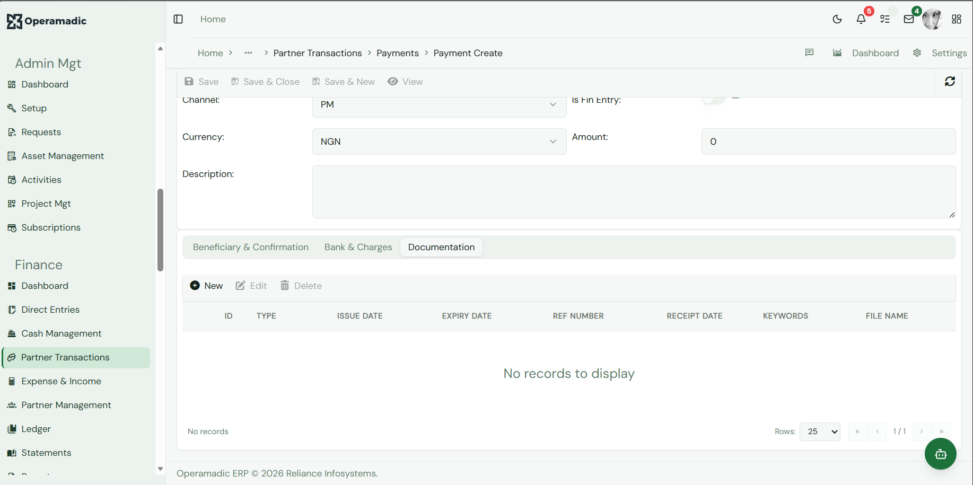Click Save & New
973x485 pixels.
point(344,82)
